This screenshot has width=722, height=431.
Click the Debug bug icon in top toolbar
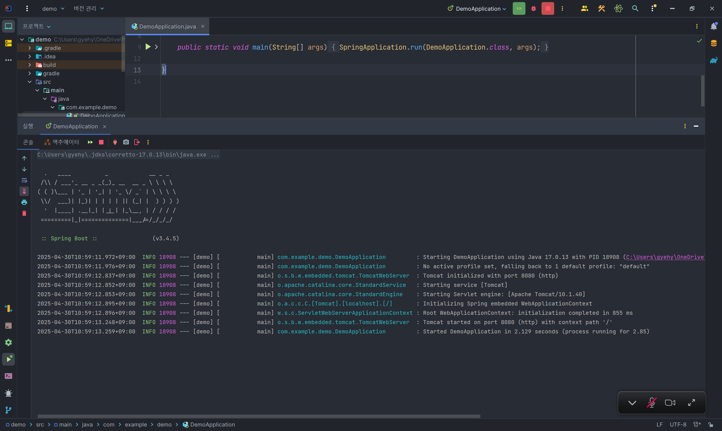[x=534, y=9]
